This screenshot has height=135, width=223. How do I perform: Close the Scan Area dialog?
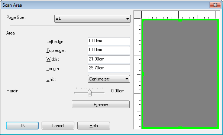(215, 5)
